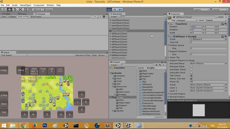
Task: Open object picker for Layer 1 field
Action: coord(226,88)
